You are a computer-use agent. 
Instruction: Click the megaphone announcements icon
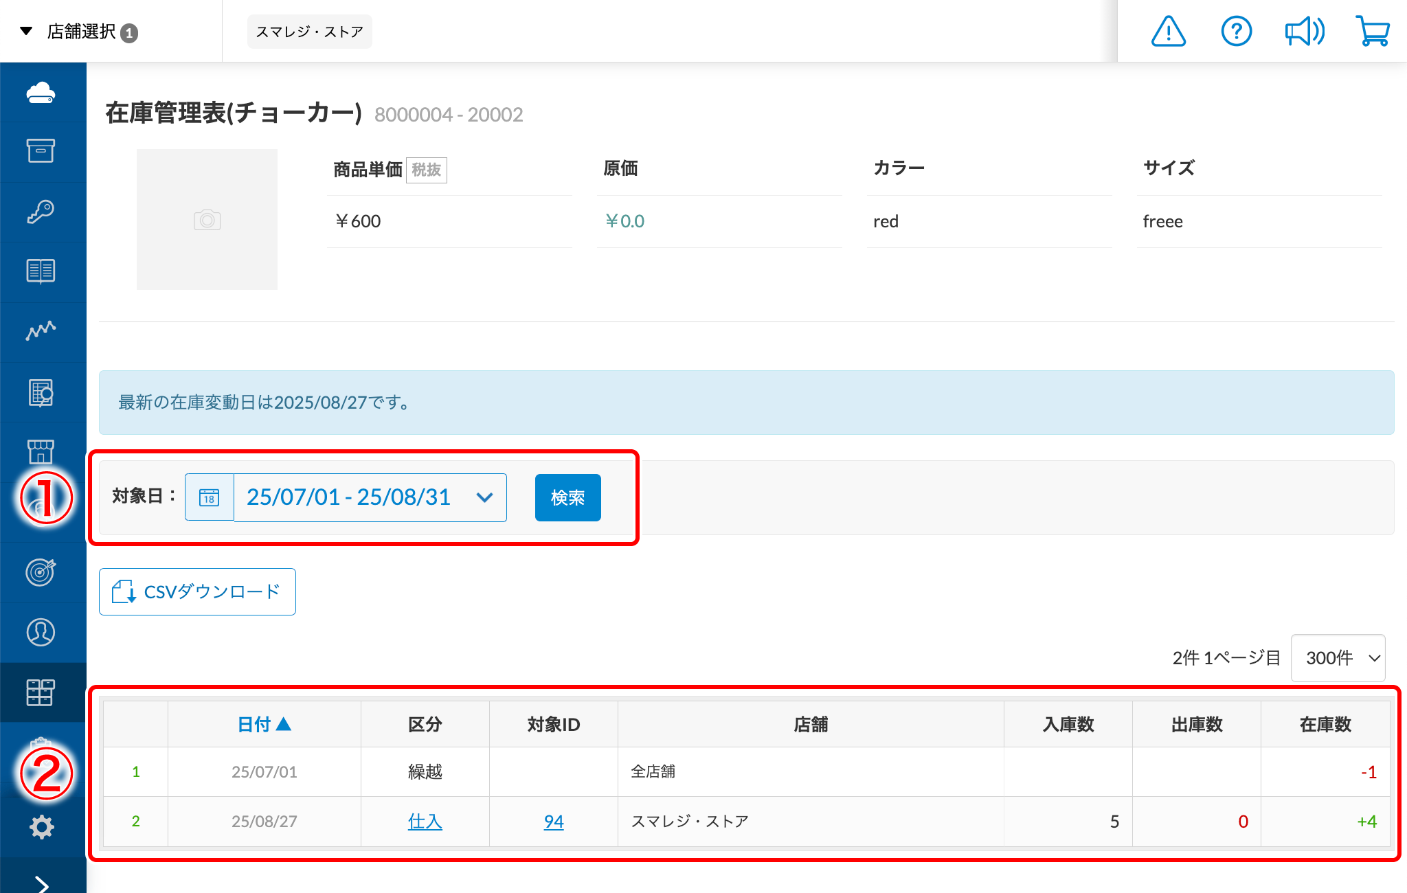1304,32
